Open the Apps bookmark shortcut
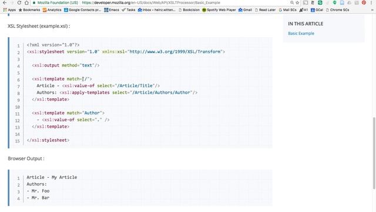376x212 pixels. [x=9, y=10]
